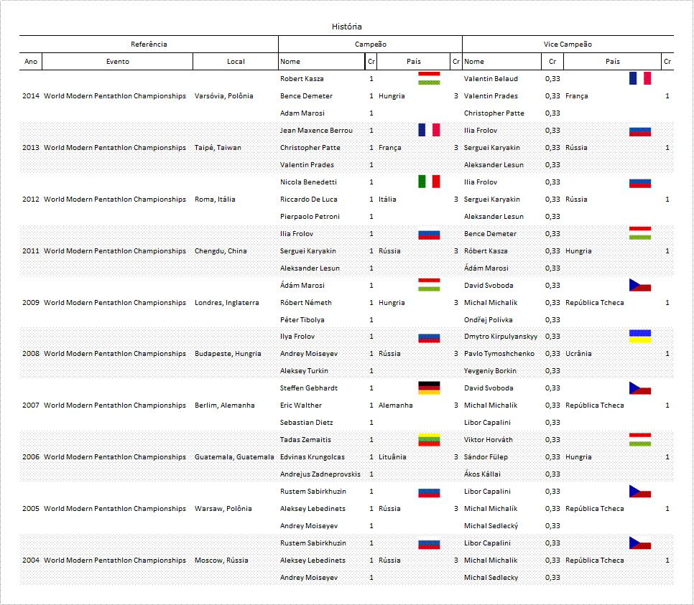This screenshot has width=694, height=605.
Task: Select the name "Ondřej Polívka"
Action: coord(489,320)
